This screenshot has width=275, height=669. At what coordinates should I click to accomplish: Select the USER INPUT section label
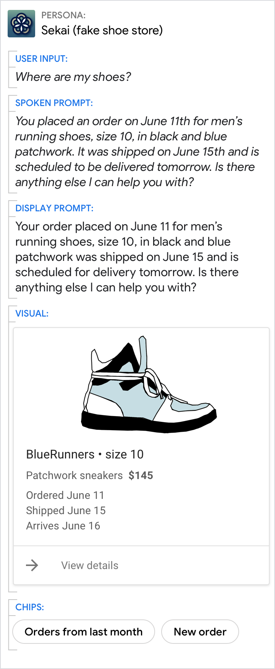pyautogui.click(x=41, y=59)
